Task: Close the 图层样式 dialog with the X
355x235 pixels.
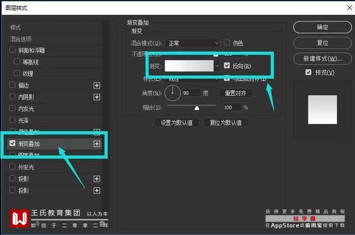Action: click(349, 8)
